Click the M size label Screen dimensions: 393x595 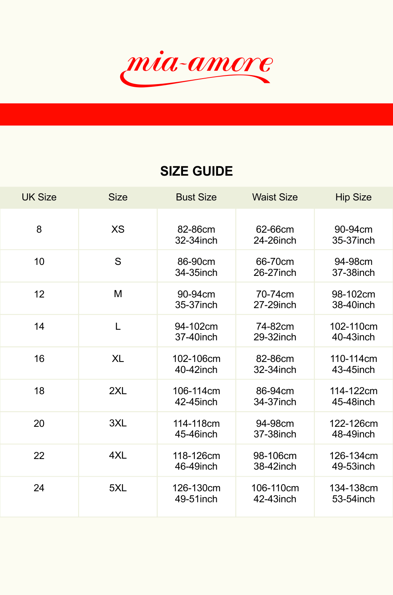(x=118, y=294)
